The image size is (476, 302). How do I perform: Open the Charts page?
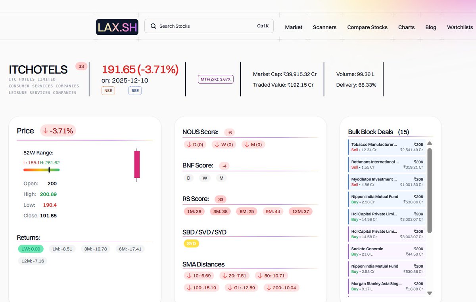(x=406, y=27)
